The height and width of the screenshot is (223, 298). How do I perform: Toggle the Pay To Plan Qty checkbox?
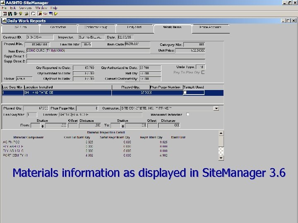[x=203, y=72]
